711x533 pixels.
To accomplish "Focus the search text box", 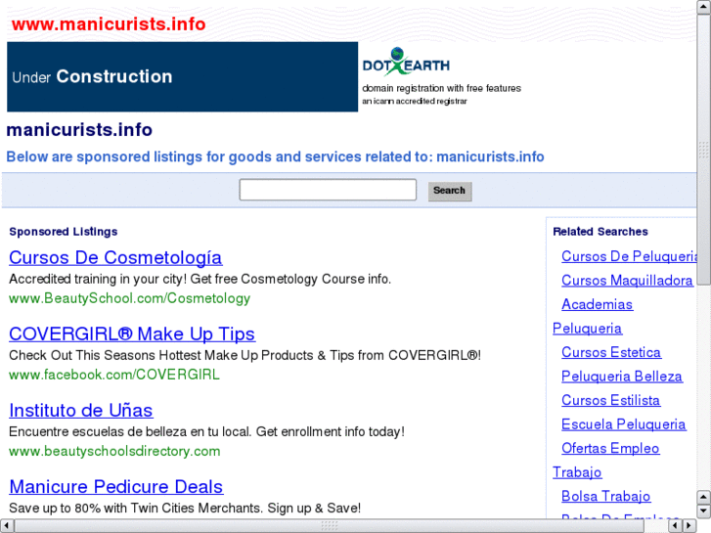I will pyautogui.click(x=328, y=190).
